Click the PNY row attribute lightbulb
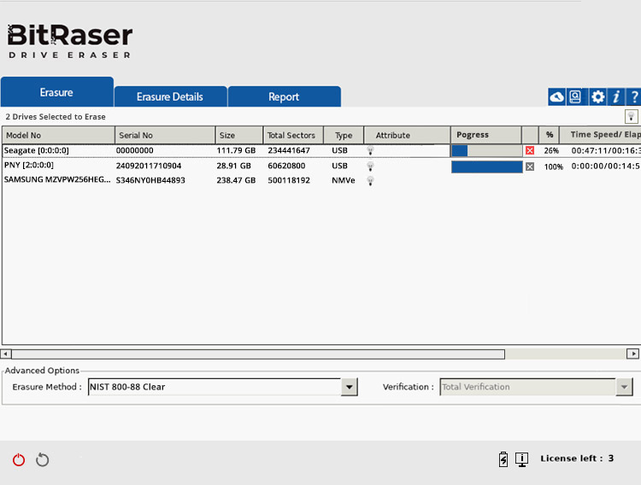Screen dimensions: 641x485 370,166
